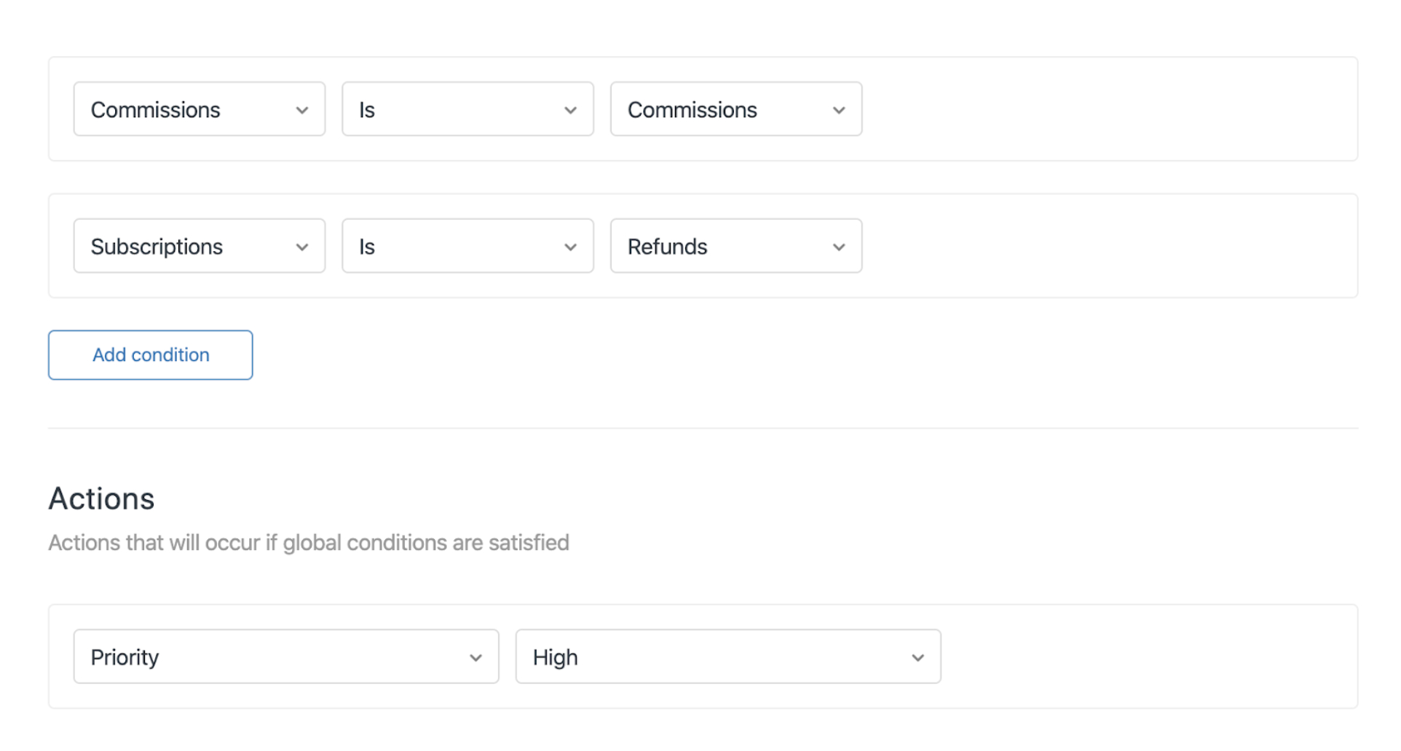Screen dimensions: 1401x751
Task: Click the Actions description text
Action: (x=309, y=543)
